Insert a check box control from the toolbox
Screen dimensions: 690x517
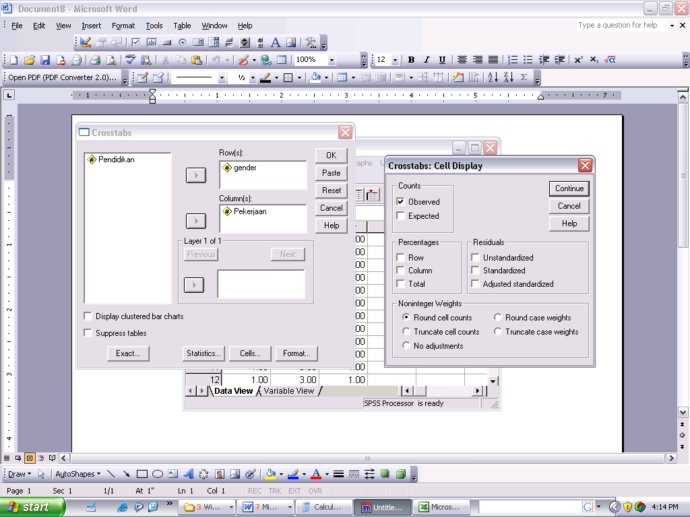point(135,42)
